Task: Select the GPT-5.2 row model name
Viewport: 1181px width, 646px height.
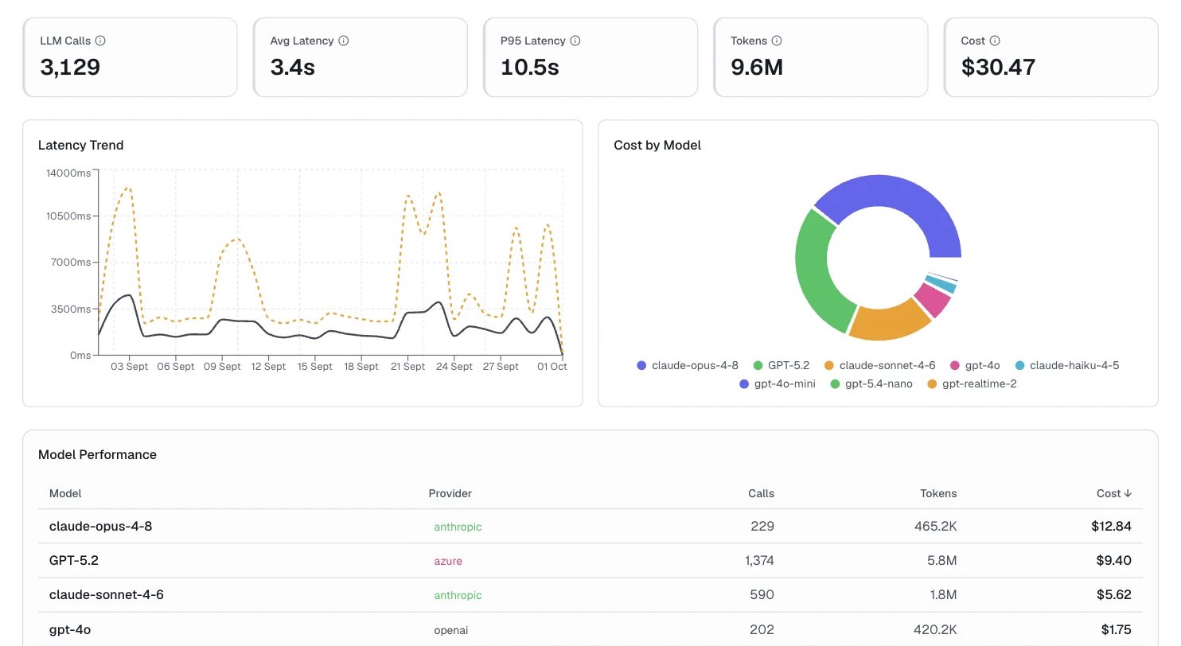Action: (x=74, y=560)
